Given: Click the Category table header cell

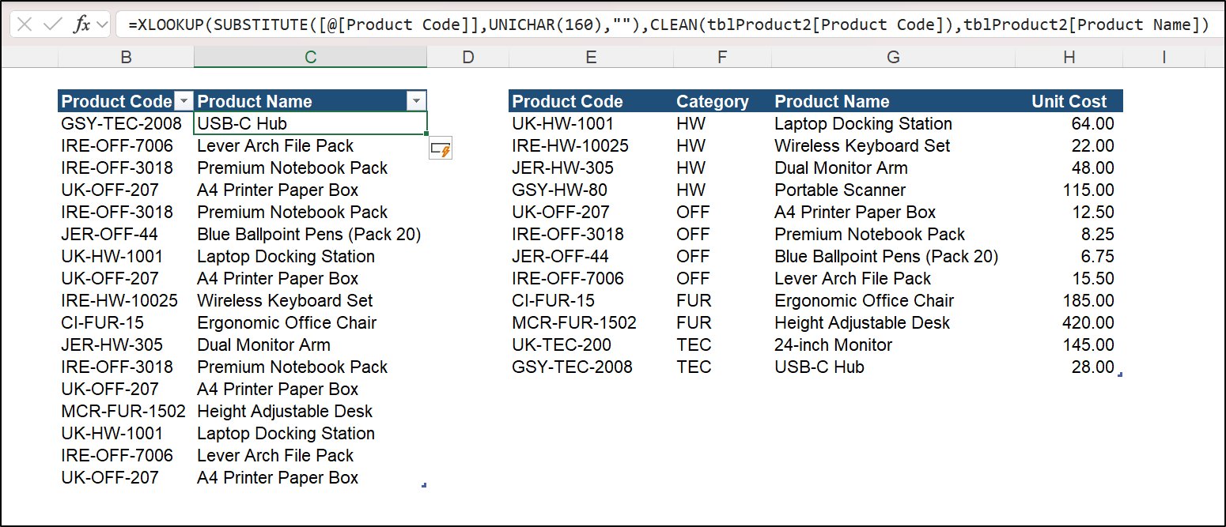Looking at the screenshot, I should (721, 101).
